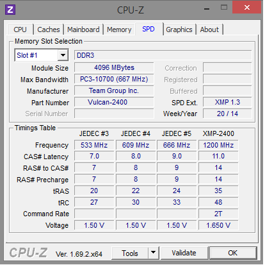The height and width of the screenshot is (265, 265).
Task: Click the 2T Command Rate value
Action: point(218,214)
